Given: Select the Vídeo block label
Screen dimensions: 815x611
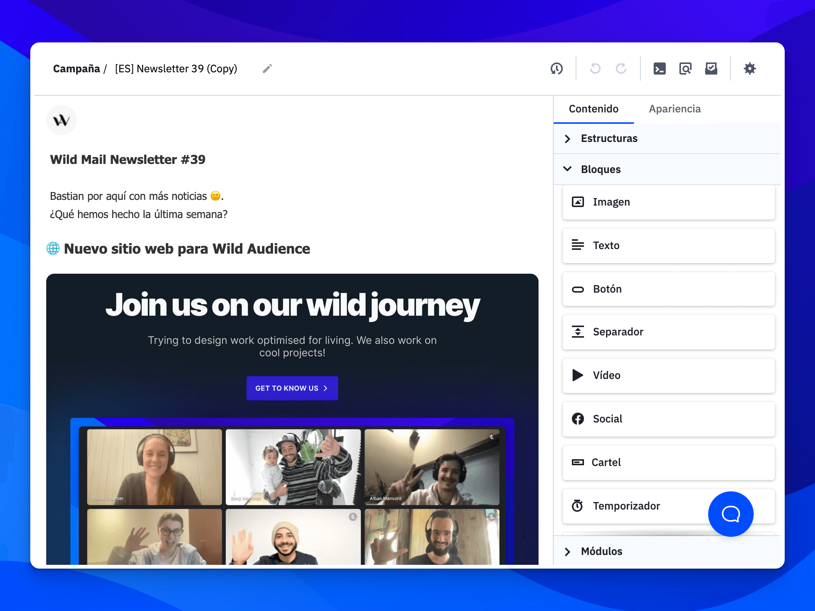Looking at the screenshot, I should (x=607, y=375).
